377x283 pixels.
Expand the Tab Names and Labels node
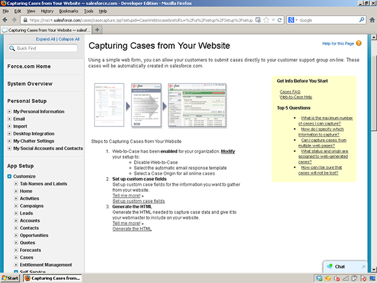pos(16,184)
